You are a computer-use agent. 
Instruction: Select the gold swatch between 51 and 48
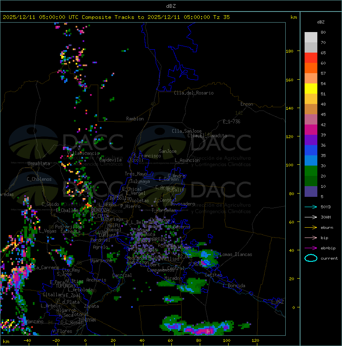[311, 99]
